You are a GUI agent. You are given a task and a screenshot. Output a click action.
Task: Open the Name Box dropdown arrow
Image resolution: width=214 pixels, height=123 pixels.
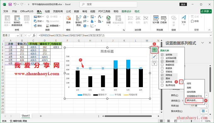pyautogui.click(x=18, y=36)
